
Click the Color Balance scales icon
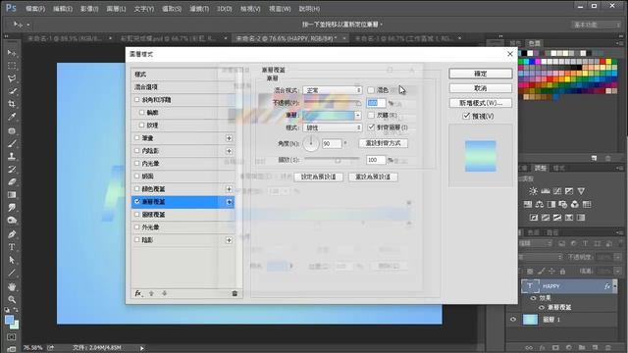coord(540,205)
